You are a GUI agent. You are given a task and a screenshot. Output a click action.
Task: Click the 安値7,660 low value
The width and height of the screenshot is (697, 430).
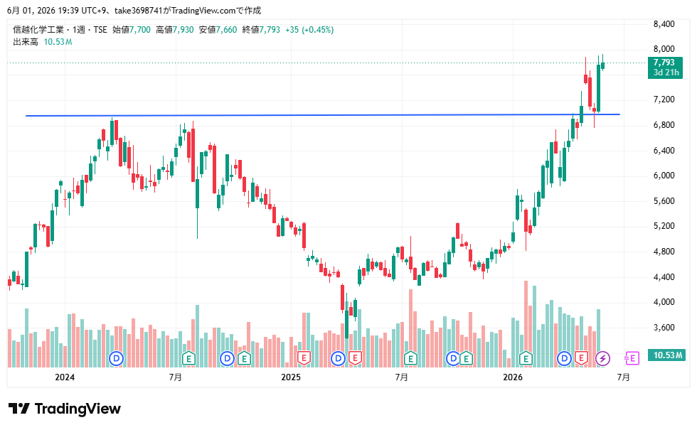[218, 30]
